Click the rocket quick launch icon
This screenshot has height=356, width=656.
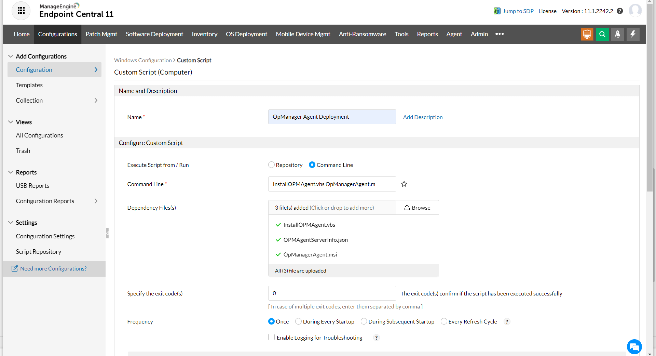tap(617, 34)
